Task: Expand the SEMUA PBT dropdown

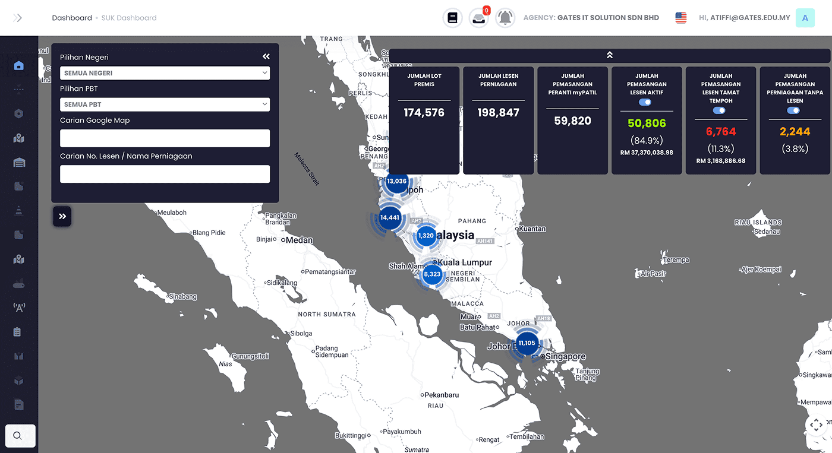Action: tap(165, 104)
